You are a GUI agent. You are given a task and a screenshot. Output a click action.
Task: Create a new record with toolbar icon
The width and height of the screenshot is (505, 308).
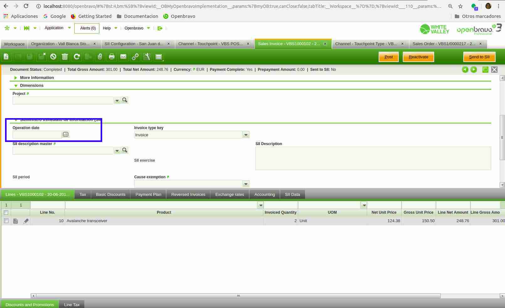coord(6,57)
